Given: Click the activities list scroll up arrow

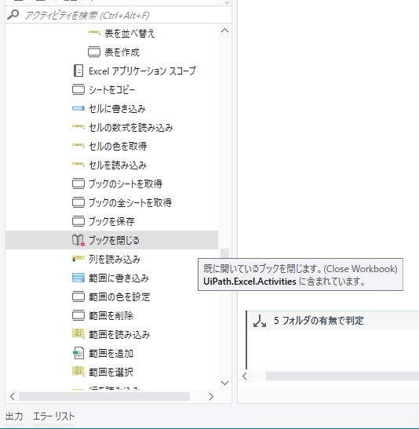Looking at the screenshot, I should 224,31.
